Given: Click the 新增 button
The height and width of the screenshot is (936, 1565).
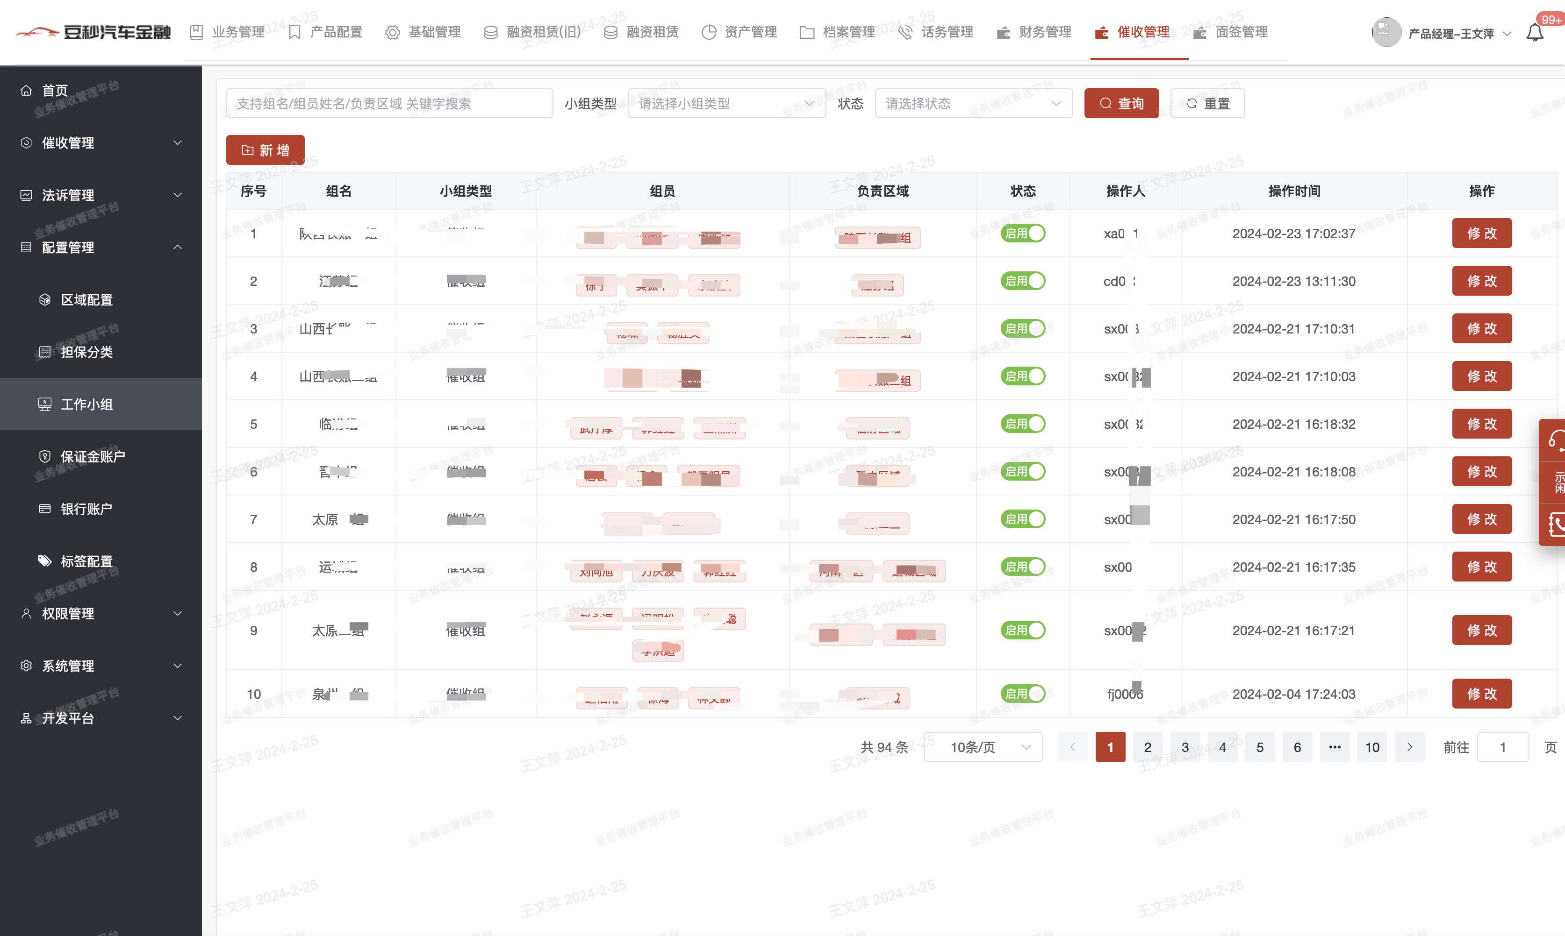Looking at the screenshot, I should 265,150.
